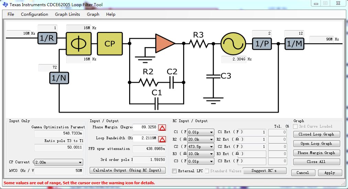Click the M divider value 12 field
This screenshot has width=348, height=189.
(294, 34)
